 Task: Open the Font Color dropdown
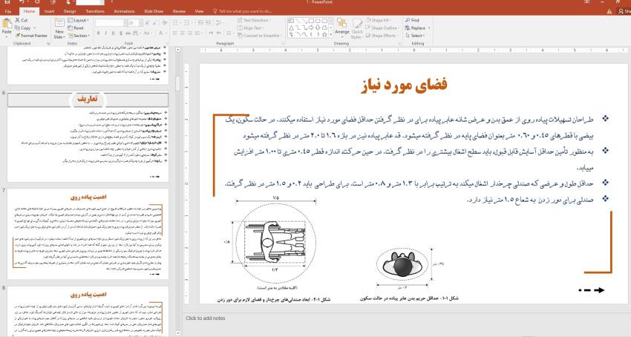pyautogui.click(x=162, y=33)
